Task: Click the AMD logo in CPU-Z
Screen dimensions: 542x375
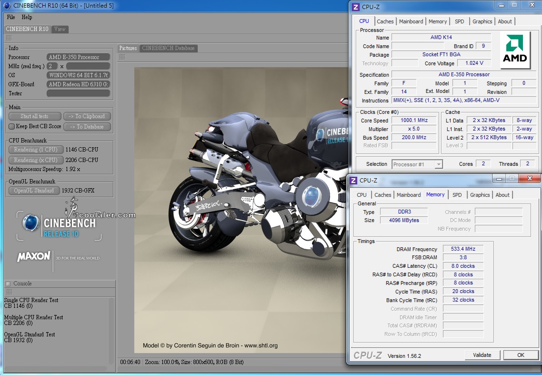Action: coord(515,50)
